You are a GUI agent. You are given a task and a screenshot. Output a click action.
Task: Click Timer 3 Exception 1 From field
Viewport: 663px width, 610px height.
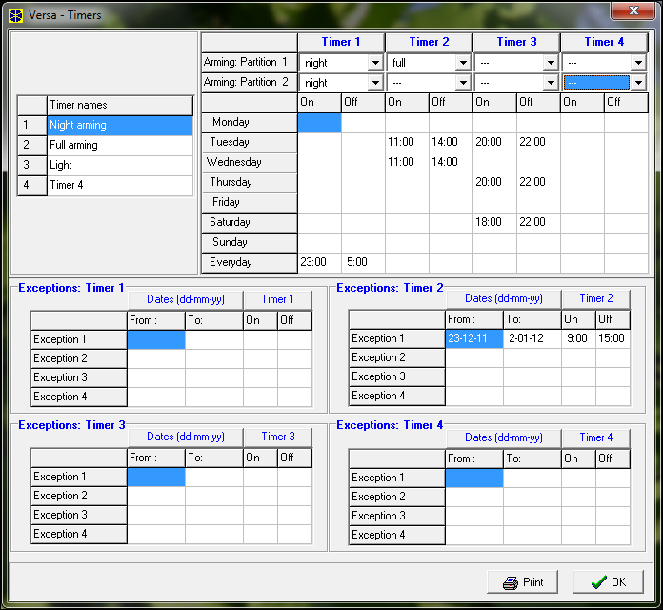pos(156,478)
